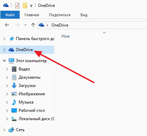Select Этот компьютер in navigation pane
The height and width of the screenshot is (136, 147).
[x=31, y=61]
